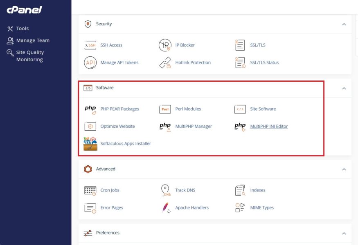The width and height of the screenshot is (358, 245).
Task: Click the Apache Handlers feather icon
Action: tap(165, 207)
